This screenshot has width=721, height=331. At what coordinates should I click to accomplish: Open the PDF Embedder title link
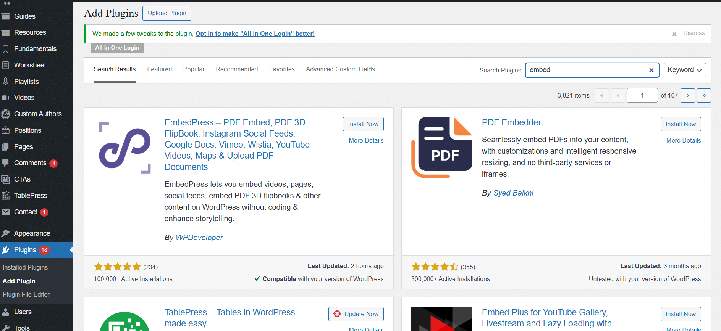(511, 122)
